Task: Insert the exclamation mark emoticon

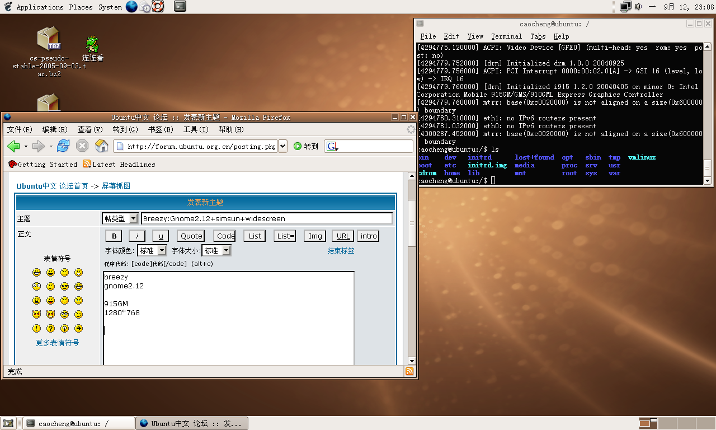Action: tap(36, 329)
